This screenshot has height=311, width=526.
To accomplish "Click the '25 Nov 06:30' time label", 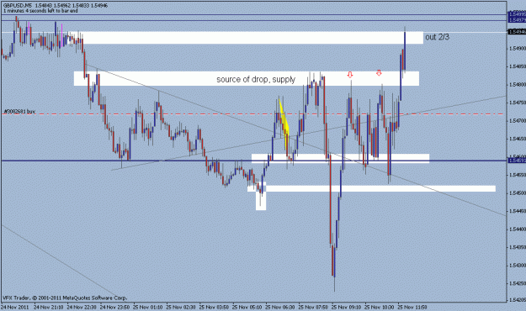I will pyautogui.click(x=280, y=307).
